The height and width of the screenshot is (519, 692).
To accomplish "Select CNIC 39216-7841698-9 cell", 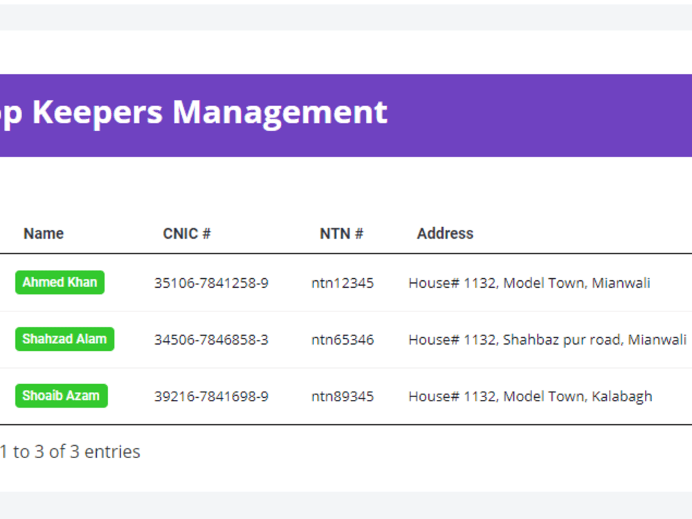I will tap(211, 397).
